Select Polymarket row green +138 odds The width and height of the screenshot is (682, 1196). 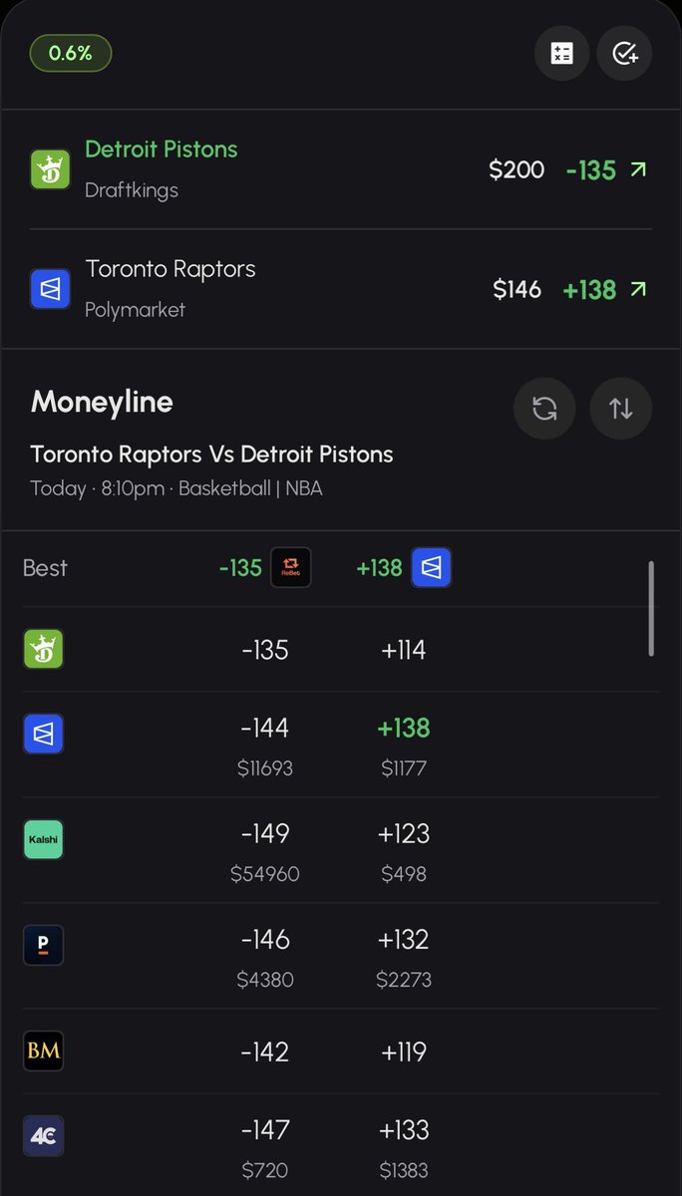pos(404,728)
